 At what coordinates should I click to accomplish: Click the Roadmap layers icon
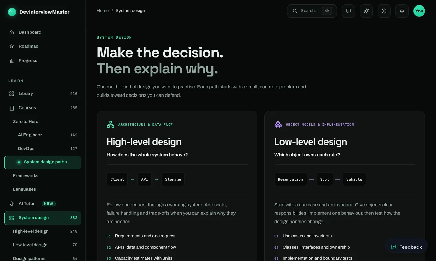point(12,46)
